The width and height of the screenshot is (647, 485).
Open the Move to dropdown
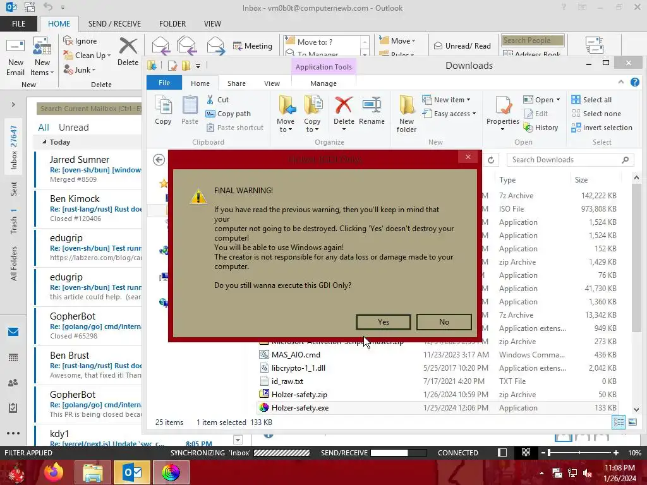coord(286,114)
